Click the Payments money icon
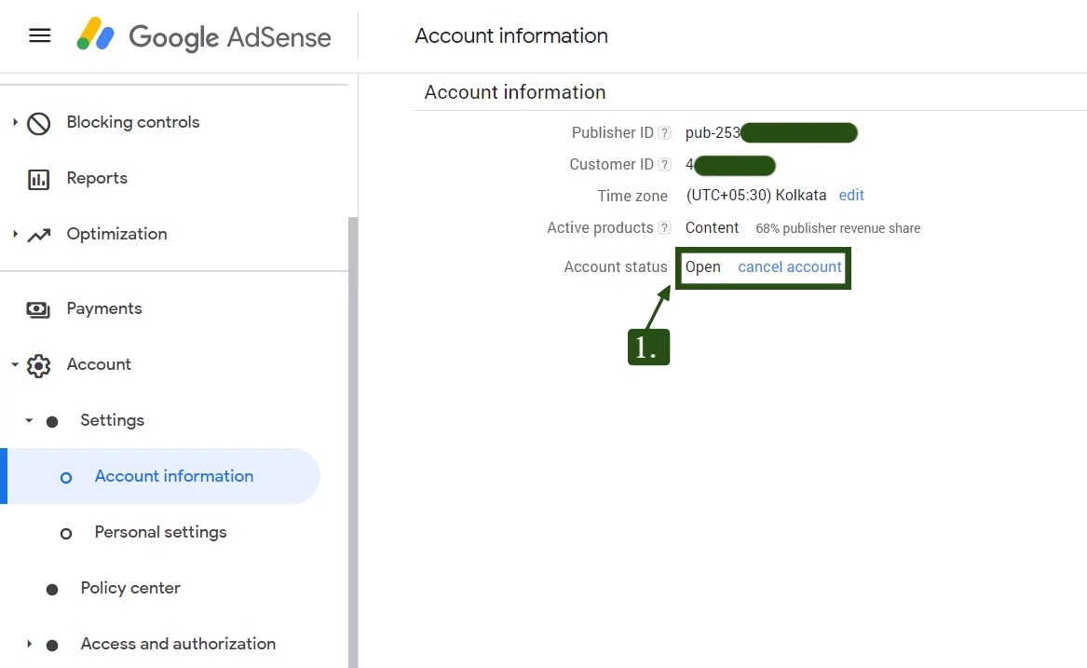 click(39, 309)
